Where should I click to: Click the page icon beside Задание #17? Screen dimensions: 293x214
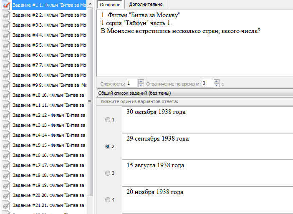click(6, 165)
